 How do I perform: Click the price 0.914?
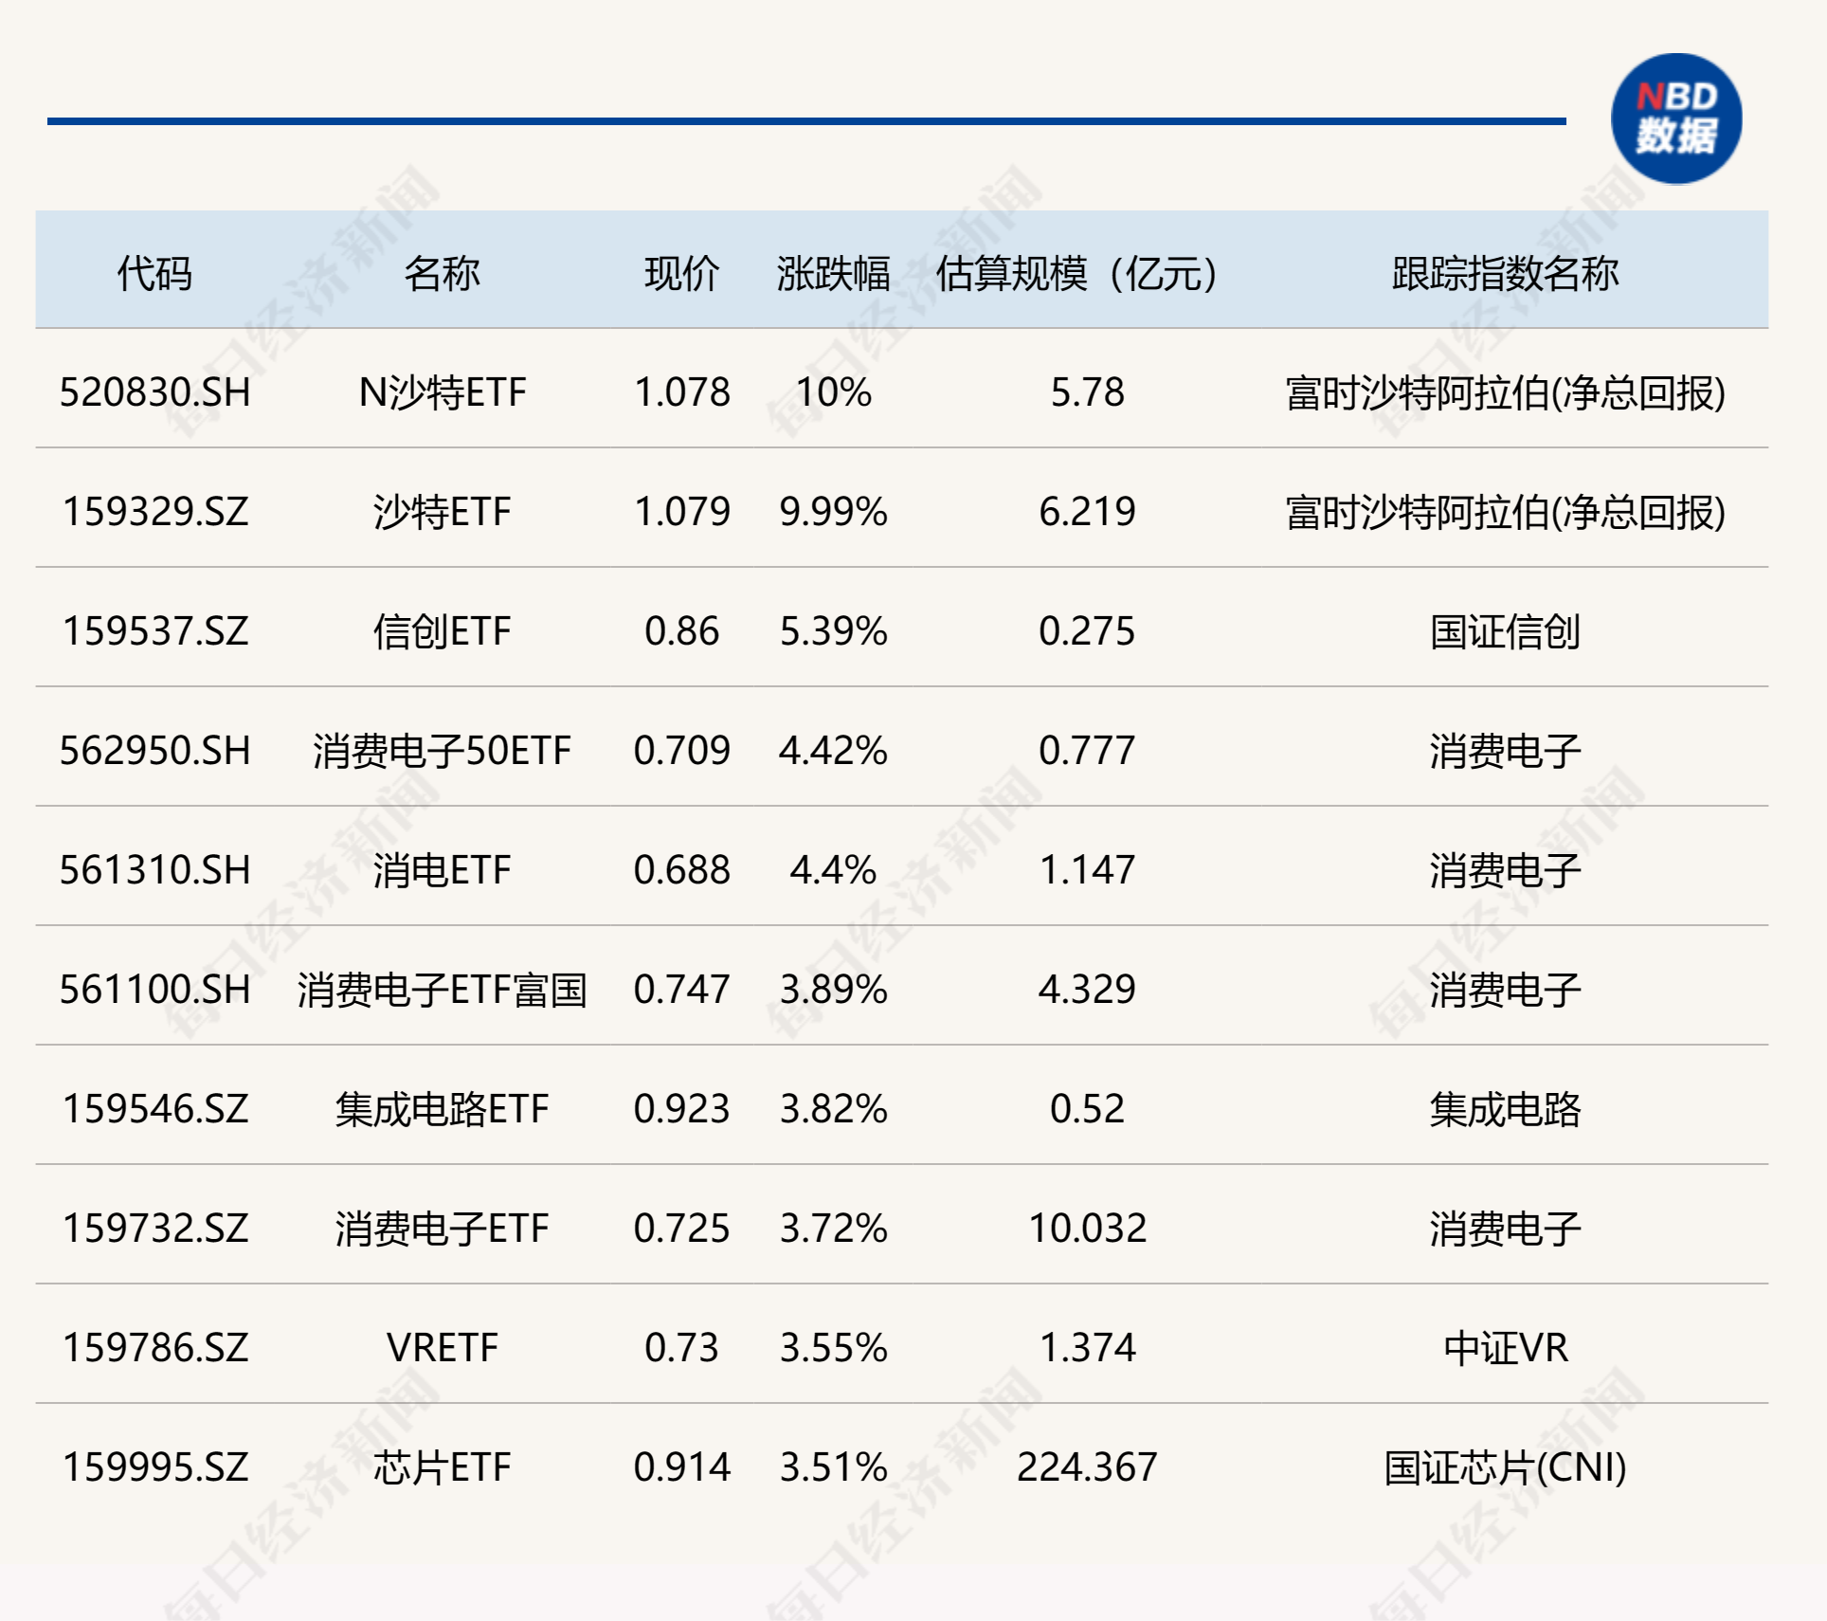[x=681, y=1467]
